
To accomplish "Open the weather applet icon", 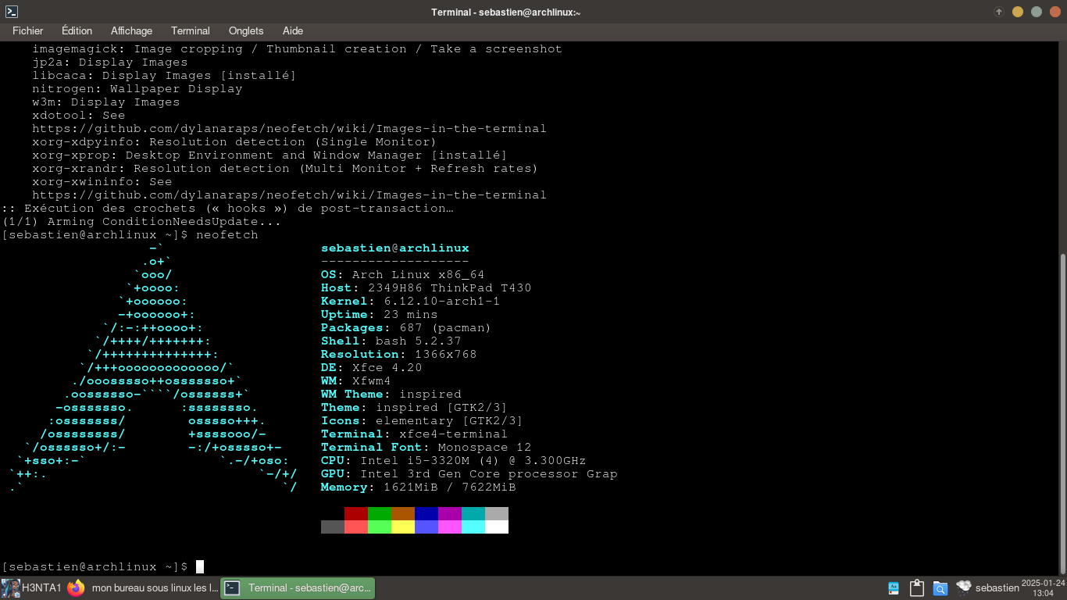I will tap(964, 587).
